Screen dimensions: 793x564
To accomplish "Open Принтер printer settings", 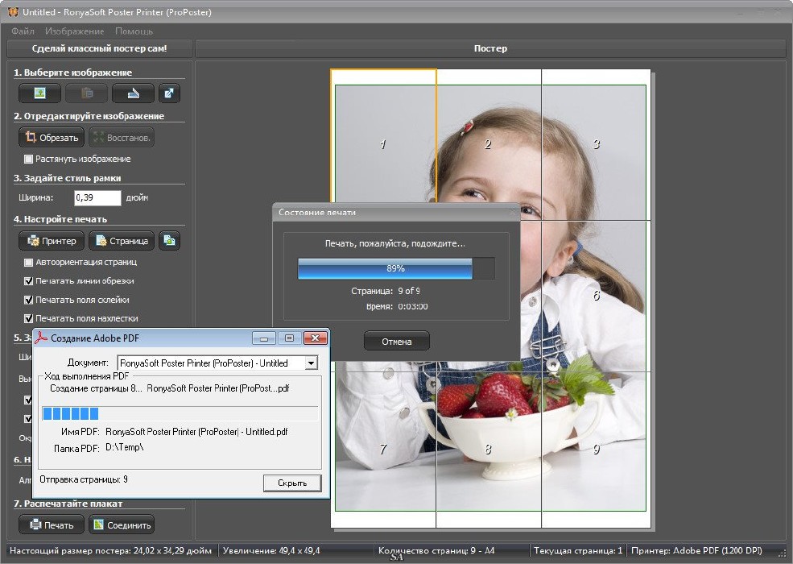I will point(52,240).
